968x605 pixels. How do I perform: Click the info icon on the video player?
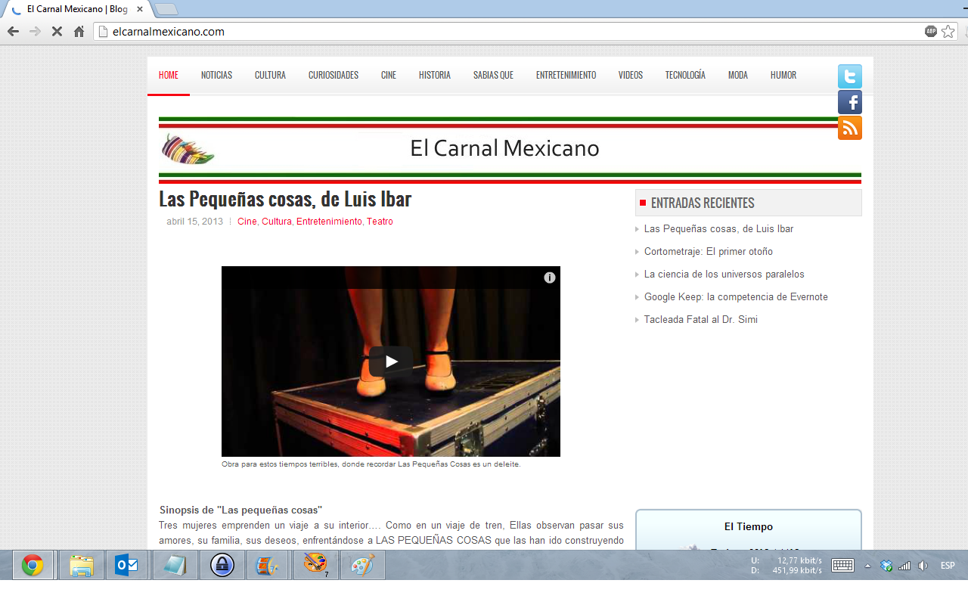tap(549, 278)
